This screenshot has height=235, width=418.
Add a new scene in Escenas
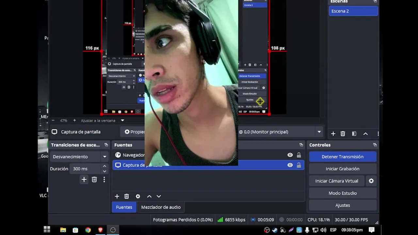[333, 133]
